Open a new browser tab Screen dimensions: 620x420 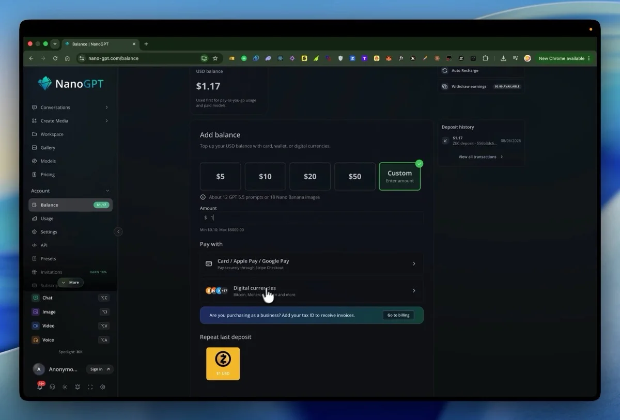coord(146,44)
